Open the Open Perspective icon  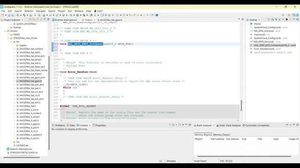(x=289, y=15)
